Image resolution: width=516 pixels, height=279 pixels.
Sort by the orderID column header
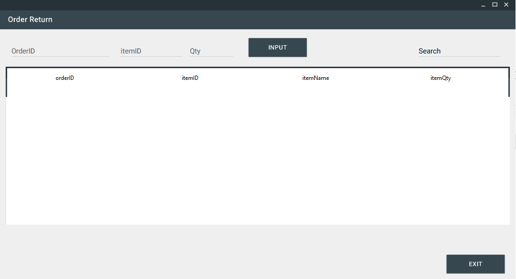tap(65, 78)
